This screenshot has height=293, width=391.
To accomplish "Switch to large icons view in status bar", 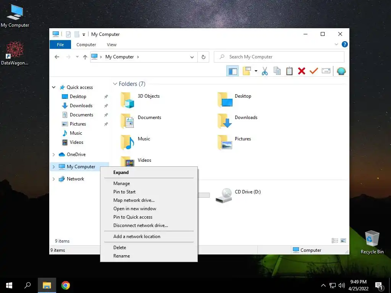I will coord(343,241).
